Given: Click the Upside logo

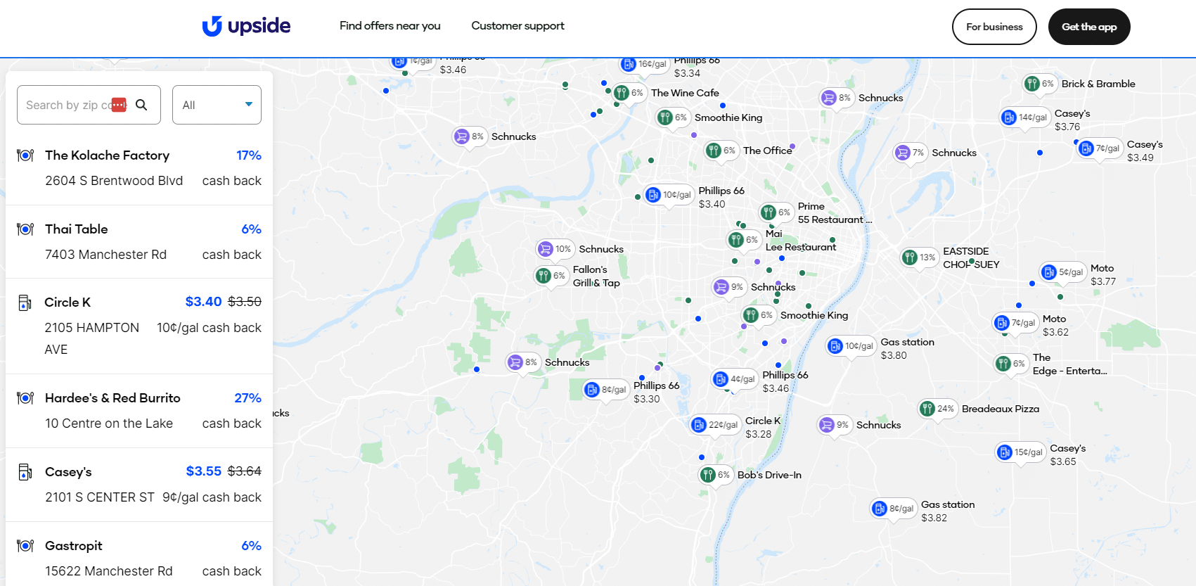Looking at the screenshot, I should click(x=246, y=26).
